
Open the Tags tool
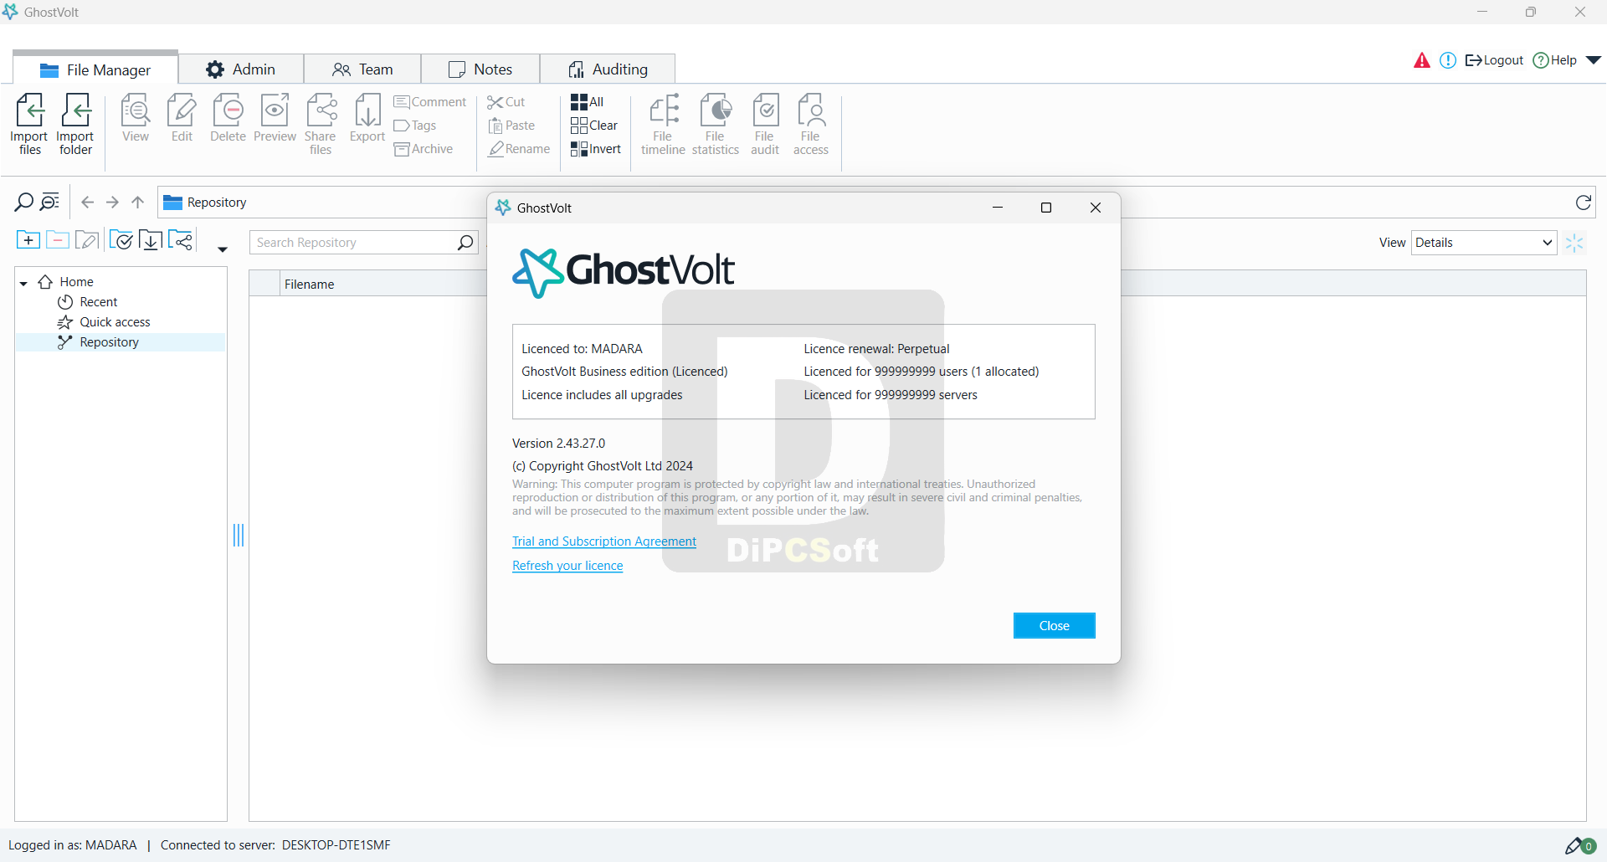(x=415, y=126)
